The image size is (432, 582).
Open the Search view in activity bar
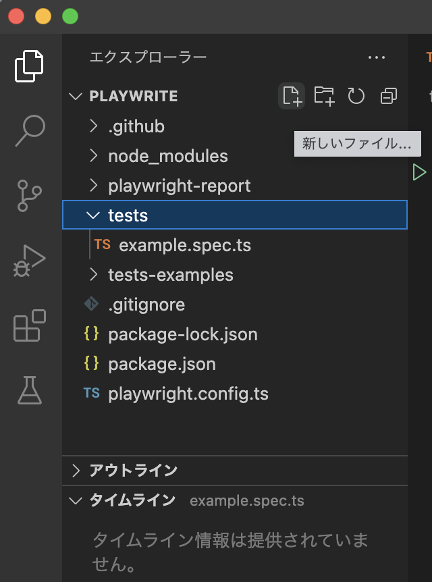point(30,131)
